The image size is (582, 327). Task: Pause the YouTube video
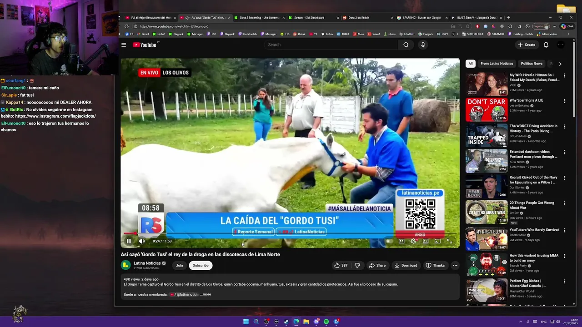[x=129, y=241]
